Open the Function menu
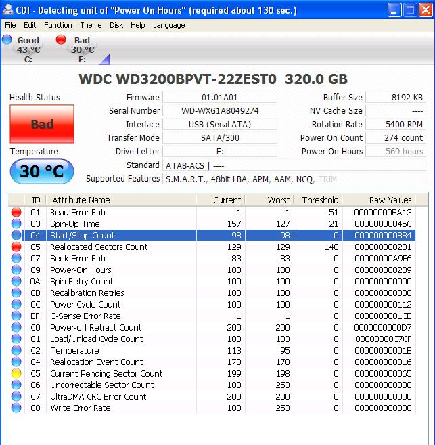This screenshot has width=435, height=445. 58,25
